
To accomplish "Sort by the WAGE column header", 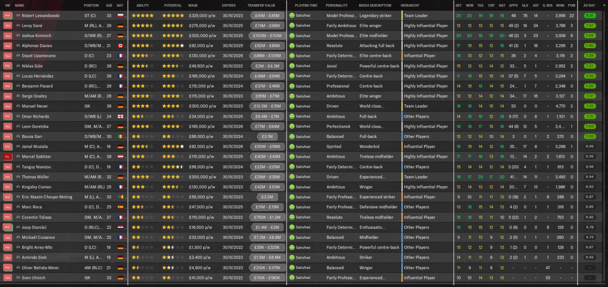I will click(x=193, y=5).
